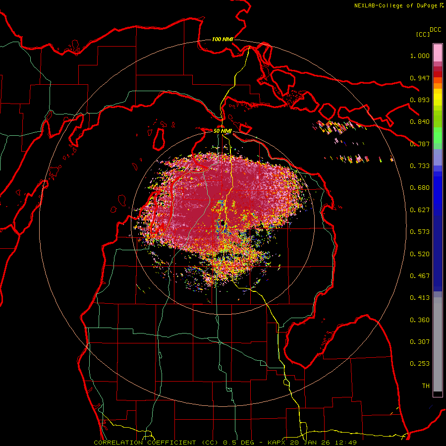Click the 0.733 legend value

(420, 166)
